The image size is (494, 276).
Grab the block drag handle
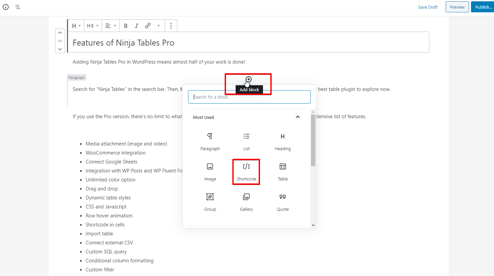click(60, 41)
